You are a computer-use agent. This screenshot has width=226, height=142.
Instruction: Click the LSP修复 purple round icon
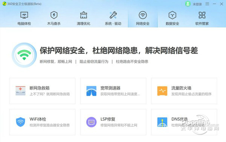tap(92, 122)
